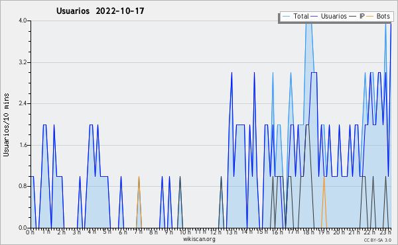The height and width of the screenshot is (245, 398).
Task: Click the x-axis label '2 h'
Action: point(61,232)
